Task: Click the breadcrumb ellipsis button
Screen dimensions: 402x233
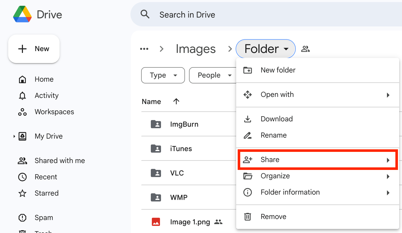Action: pyautogui.click(x=144, y=49)
